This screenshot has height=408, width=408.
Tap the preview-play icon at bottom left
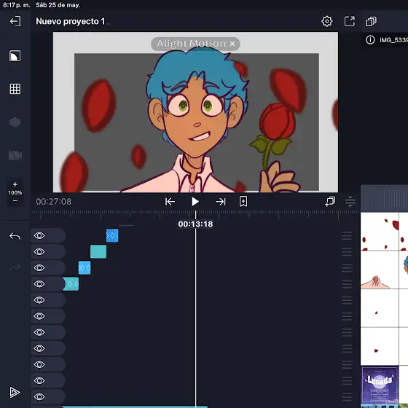coord(15,392)
